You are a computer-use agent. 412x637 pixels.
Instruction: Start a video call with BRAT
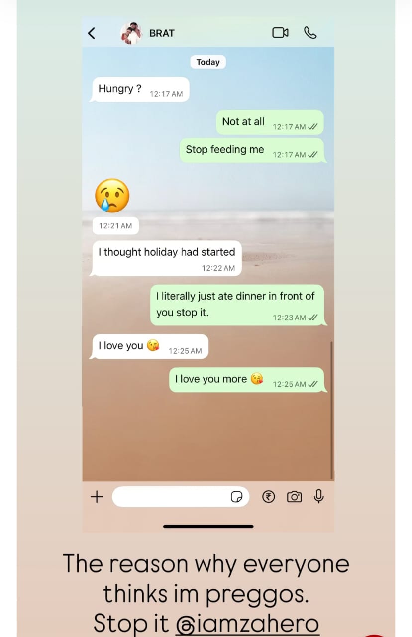[x=280, y=33]
